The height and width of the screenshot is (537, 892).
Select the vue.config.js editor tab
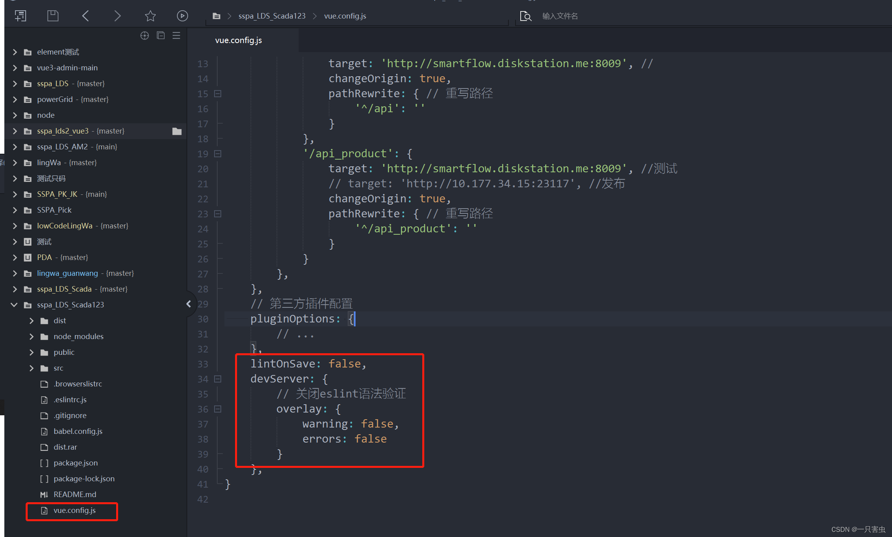tap(238, 40)
